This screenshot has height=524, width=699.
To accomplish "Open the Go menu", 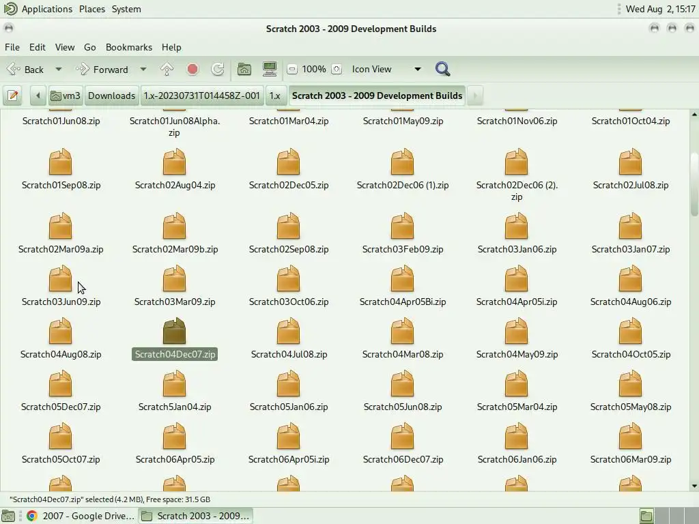I will (89, 47).
